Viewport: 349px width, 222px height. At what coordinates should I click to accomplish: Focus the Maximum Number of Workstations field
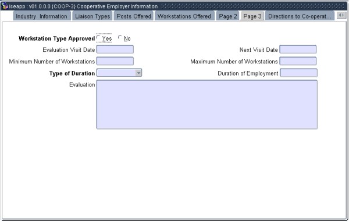[x=298, y=61]
